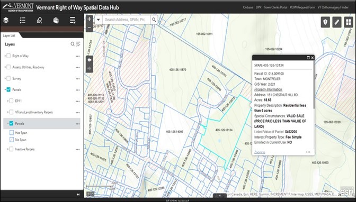Open the basemap gallery grid icon
The width and height of the screenshot is (356, 202).
click(x=349, y=22)
